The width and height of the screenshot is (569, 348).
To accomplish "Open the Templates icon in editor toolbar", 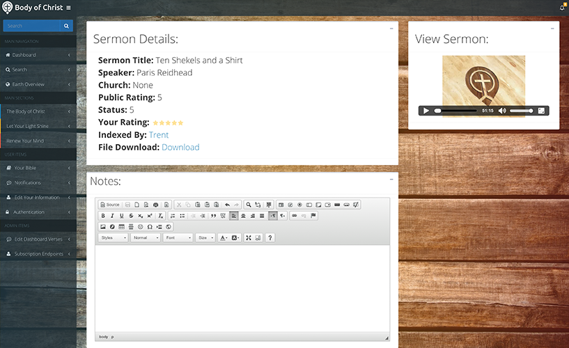I will (166, 205).
